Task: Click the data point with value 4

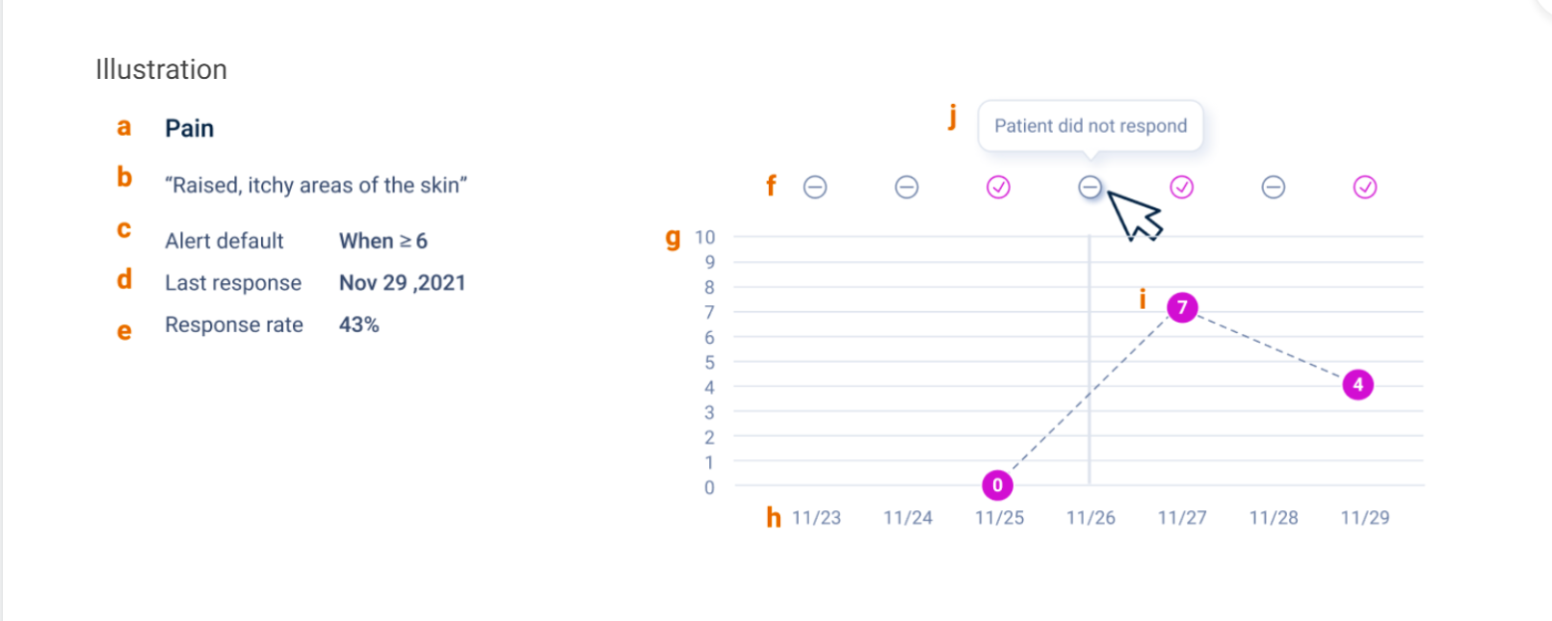Action: (1357, 385)
